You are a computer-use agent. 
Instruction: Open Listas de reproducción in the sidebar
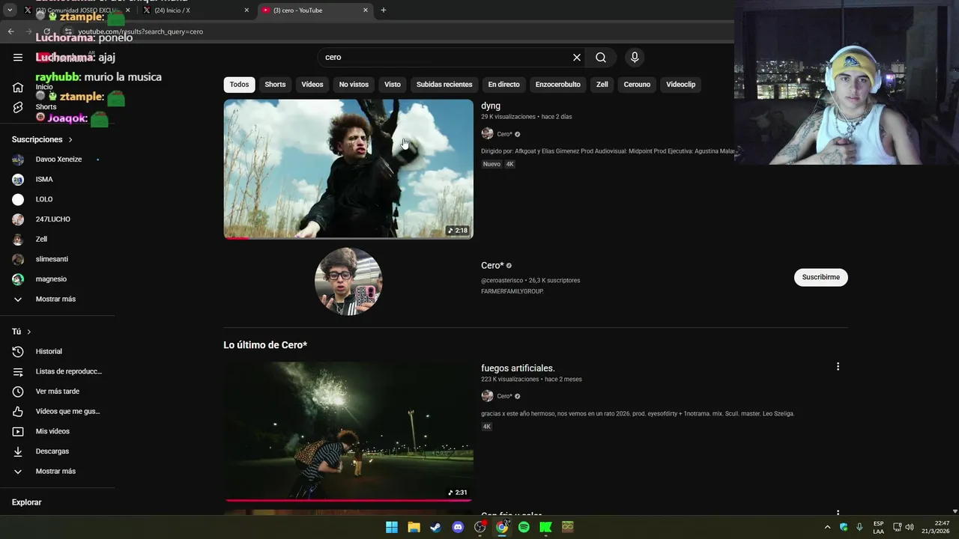tap(58, 371)
